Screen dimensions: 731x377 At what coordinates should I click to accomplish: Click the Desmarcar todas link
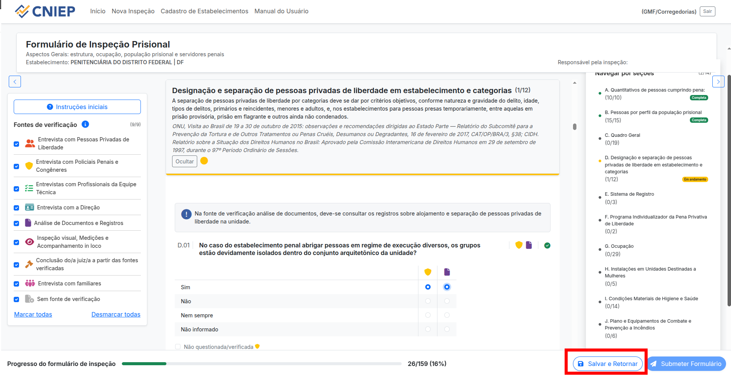click(116, 314)
